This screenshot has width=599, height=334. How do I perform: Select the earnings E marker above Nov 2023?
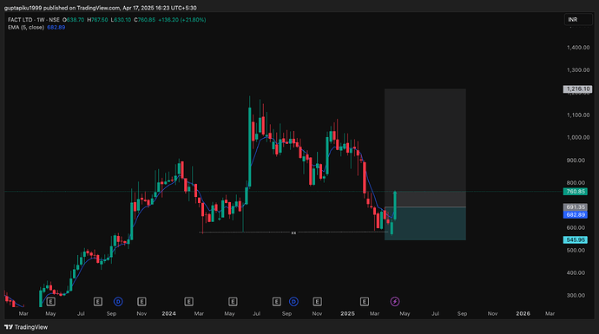[142, 302]
